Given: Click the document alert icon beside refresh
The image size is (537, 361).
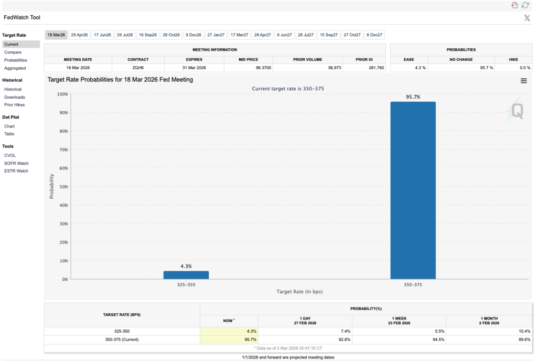Looking at the screenshot, I should [x=514, y=5].
